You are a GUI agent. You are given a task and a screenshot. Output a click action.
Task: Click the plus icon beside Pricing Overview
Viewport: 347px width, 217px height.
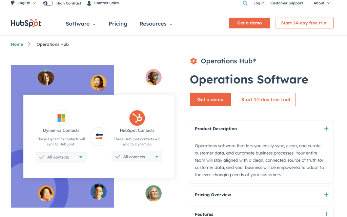(x=326, y=195)
